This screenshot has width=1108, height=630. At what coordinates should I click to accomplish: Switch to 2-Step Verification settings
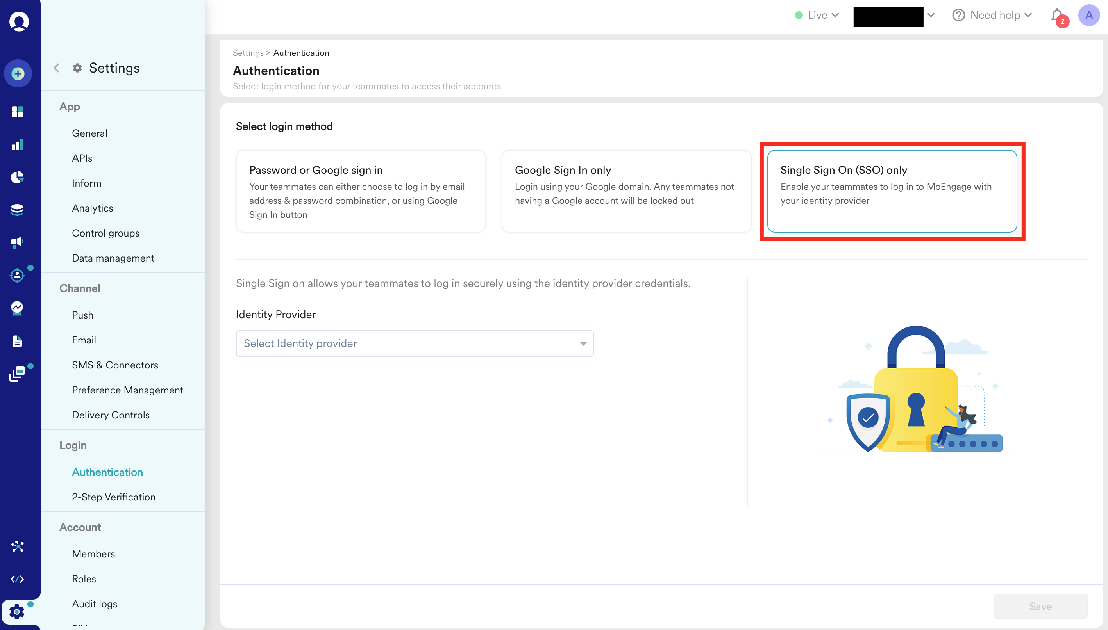[x=114, y=497]
